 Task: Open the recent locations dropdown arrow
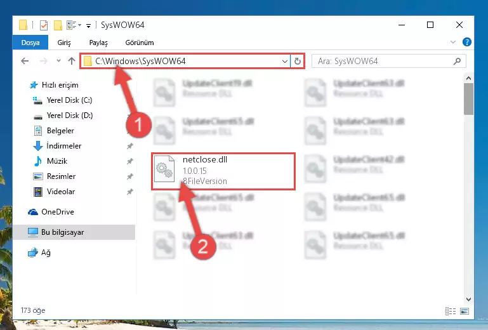pos(58,61)
